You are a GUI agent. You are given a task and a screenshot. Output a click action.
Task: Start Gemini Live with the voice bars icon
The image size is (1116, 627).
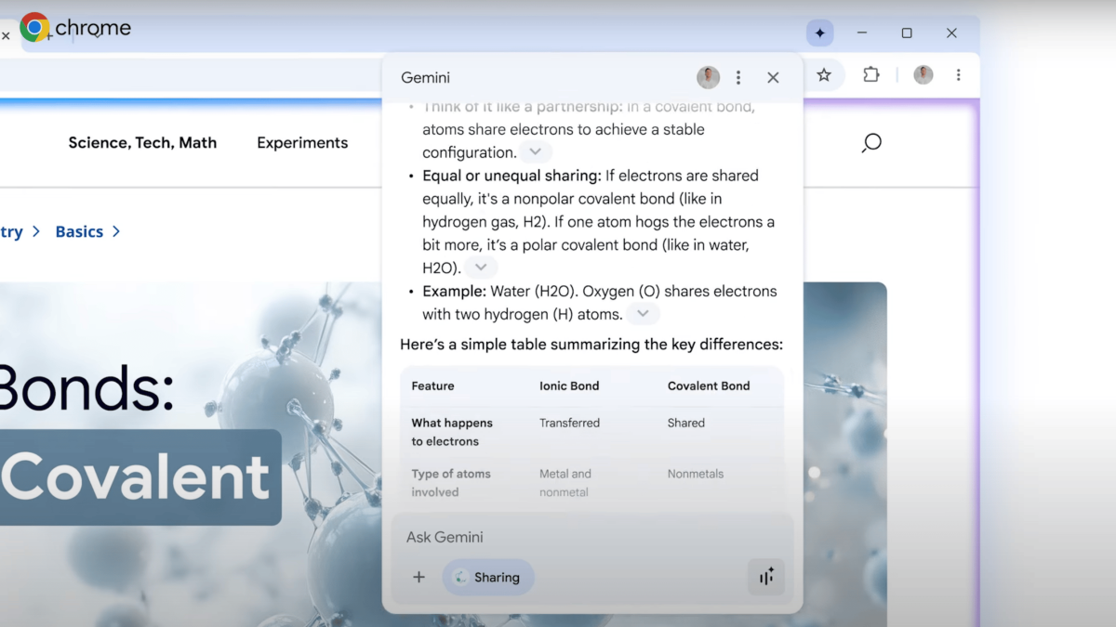coord(766,578)
